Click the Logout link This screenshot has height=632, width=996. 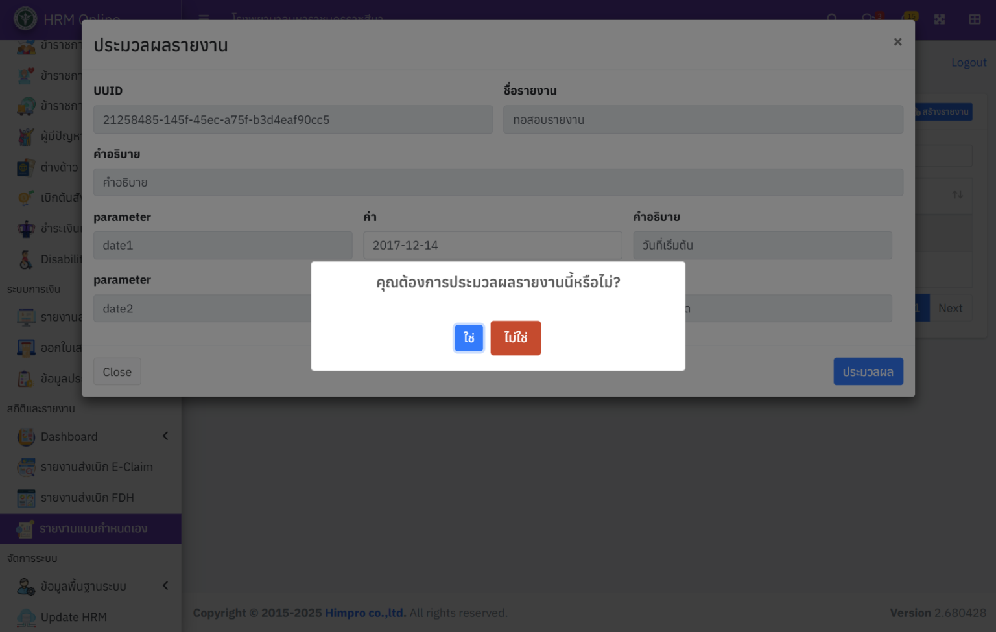point(968,63)
